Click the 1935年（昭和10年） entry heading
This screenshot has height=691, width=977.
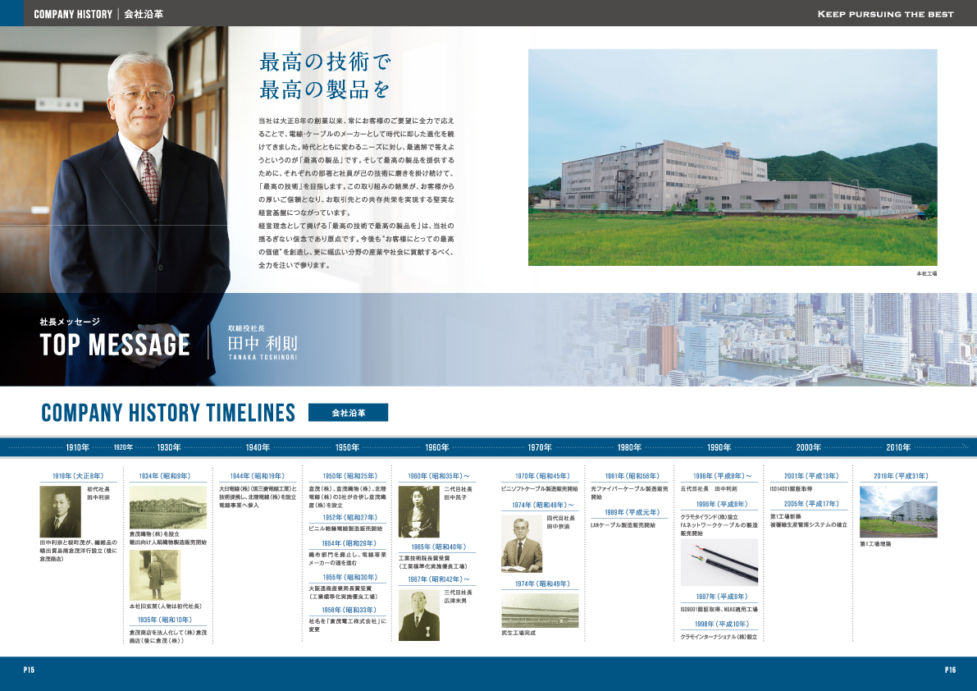pyautogui.click(x=165, y=620)
